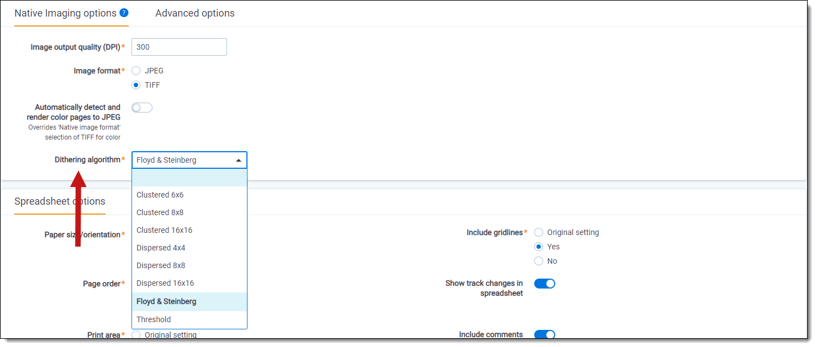Set Include gridlines to No
Screen dimensions: 816x347
539,261
